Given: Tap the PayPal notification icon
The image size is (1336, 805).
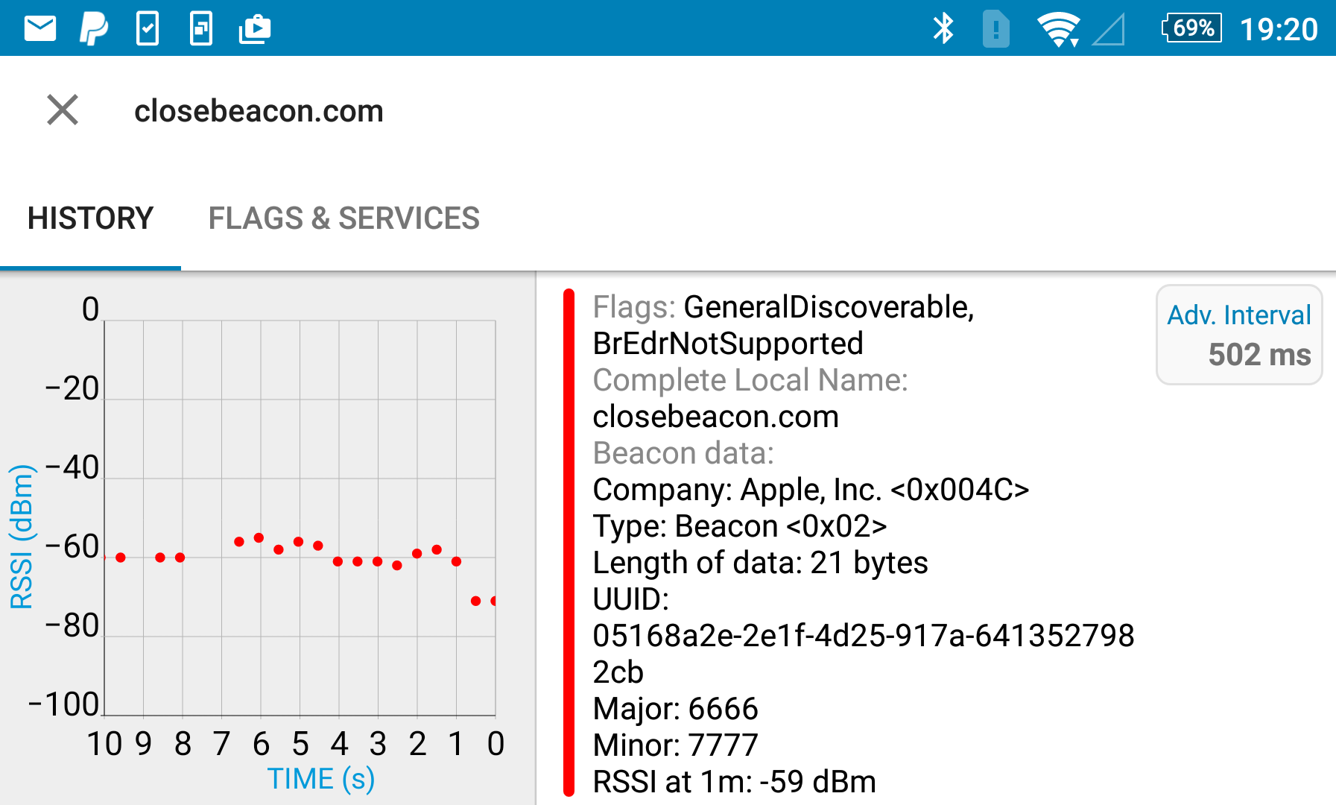Looking at the screenshot, I should click(94, 29).
